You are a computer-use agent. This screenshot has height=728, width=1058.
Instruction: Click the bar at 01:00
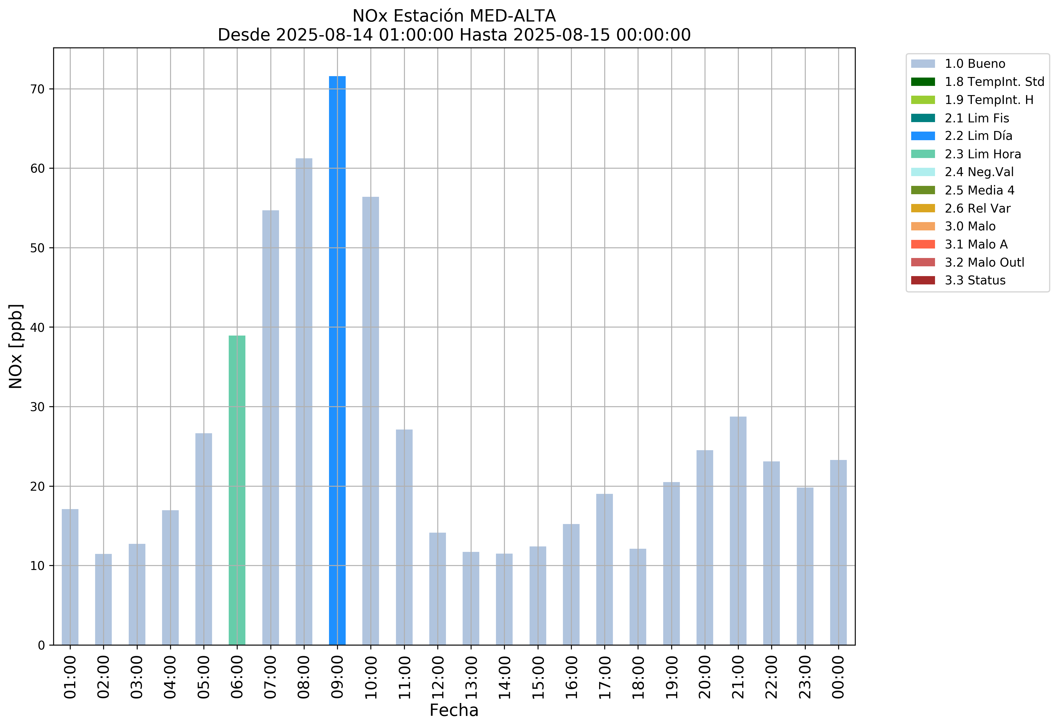[x=70, y=577]
